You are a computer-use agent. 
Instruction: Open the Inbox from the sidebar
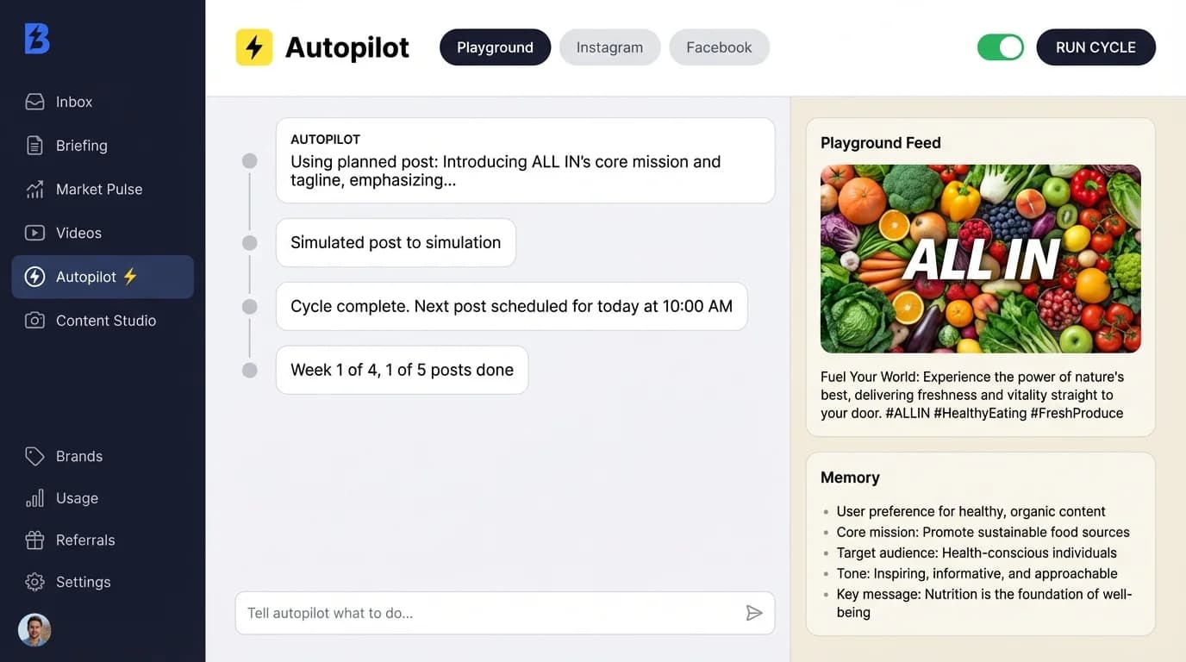click(x=73, y=101)
